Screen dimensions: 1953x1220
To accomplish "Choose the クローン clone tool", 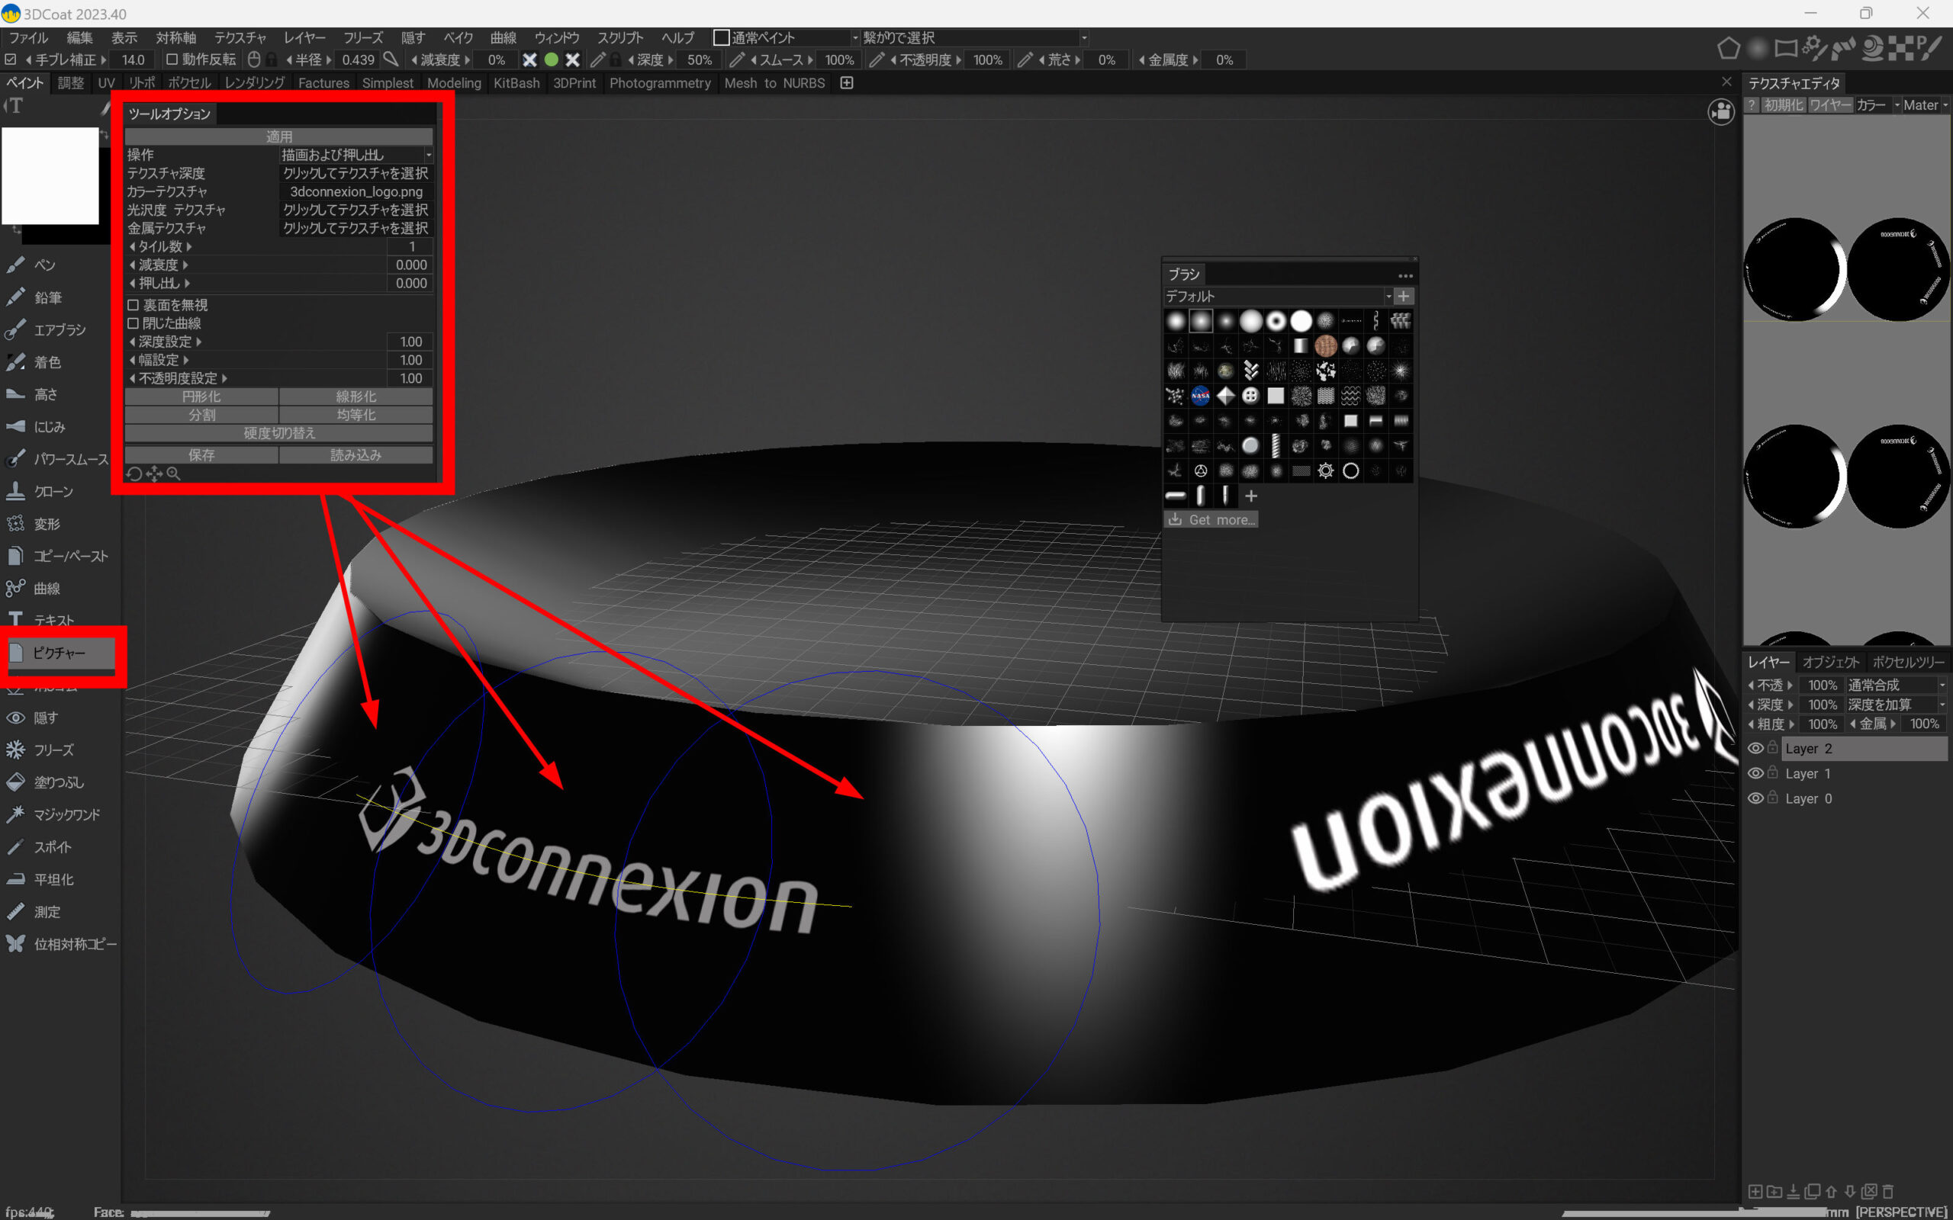I will [x=53, y=490].
